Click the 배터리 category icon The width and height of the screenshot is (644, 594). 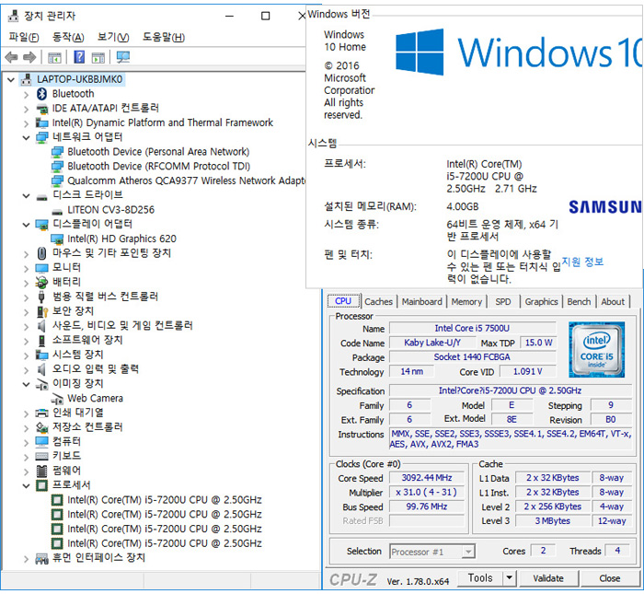click(41, 283)
